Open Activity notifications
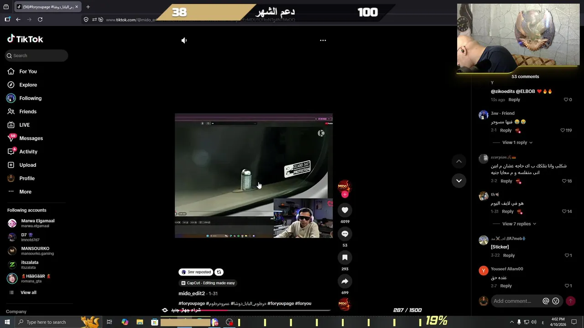 28,152
